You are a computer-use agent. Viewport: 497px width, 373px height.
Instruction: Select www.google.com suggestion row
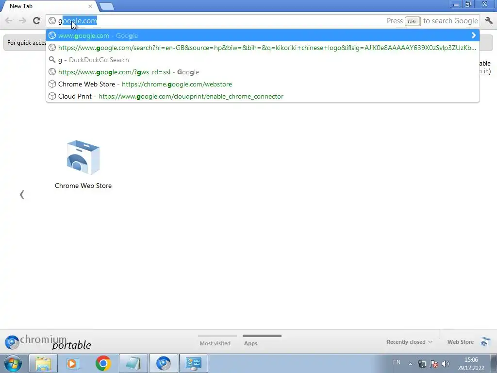point(263,35)
